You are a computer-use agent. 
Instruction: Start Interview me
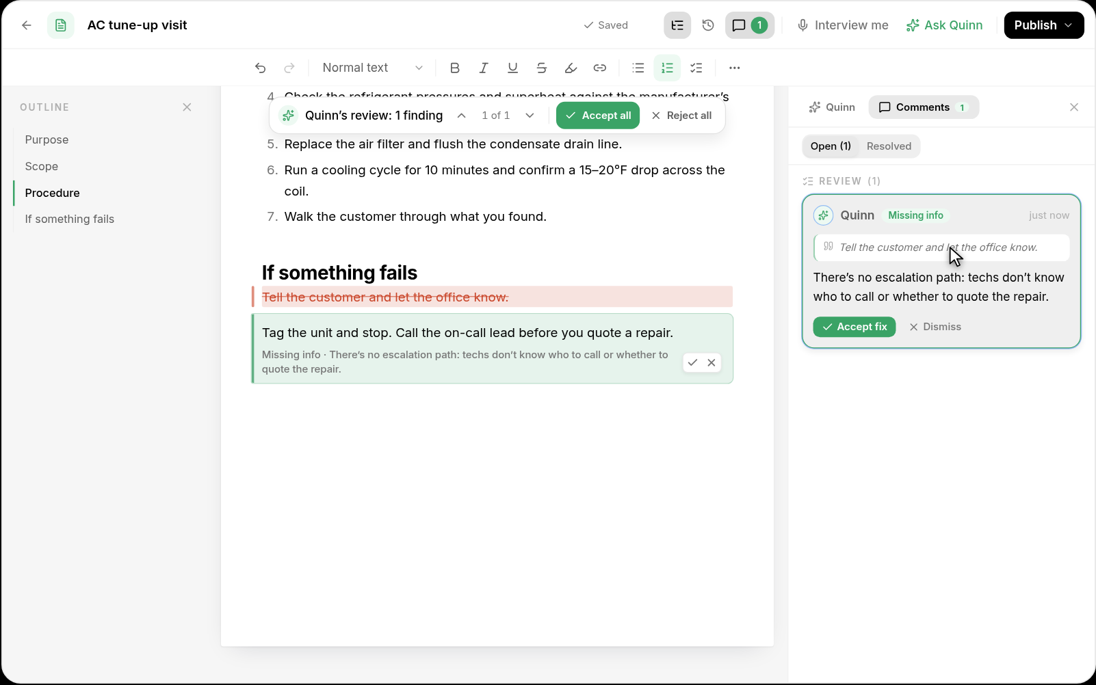[x=843, y=25]
